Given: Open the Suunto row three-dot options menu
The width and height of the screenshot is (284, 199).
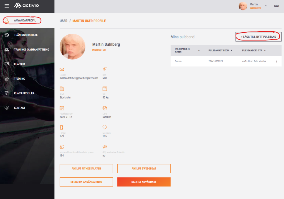Looking at the screenshot, I should pos(276,61).
